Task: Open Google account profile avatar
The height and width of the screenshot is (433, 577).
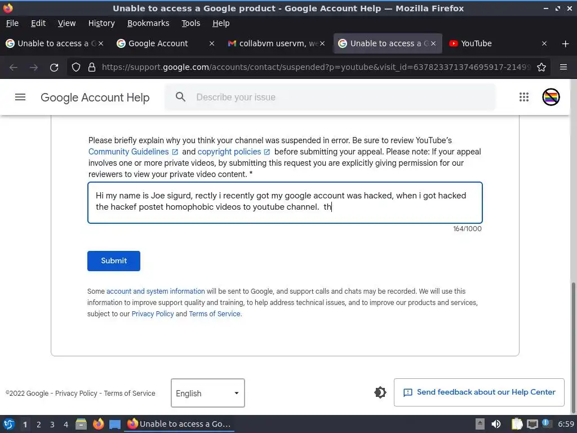Action: (551, 97)
